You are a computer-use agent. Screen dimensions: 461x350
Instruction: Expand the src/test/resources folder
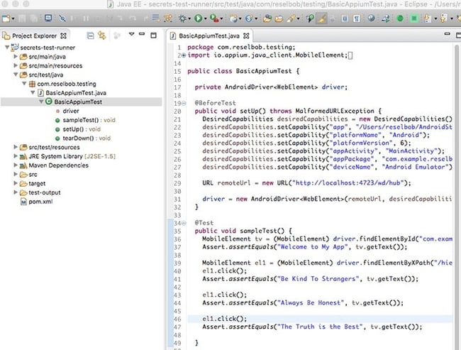pos(16,147)
